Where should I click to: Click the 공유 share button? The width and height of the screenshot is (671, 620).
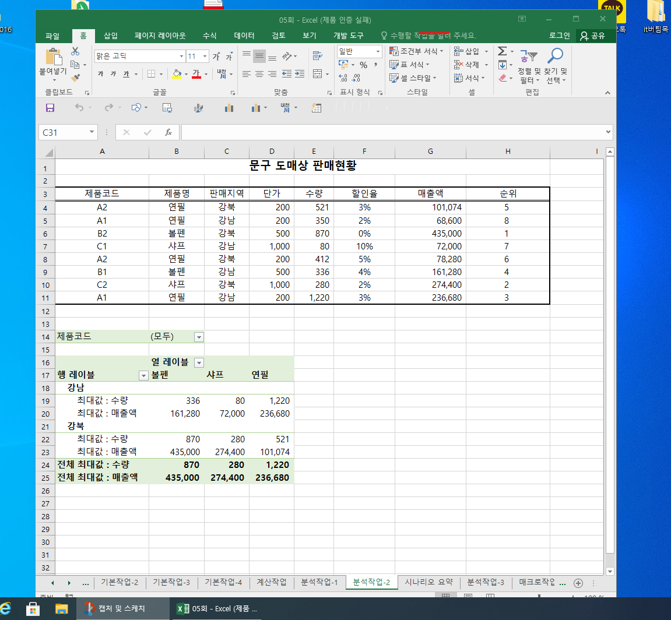click(593, 36)
